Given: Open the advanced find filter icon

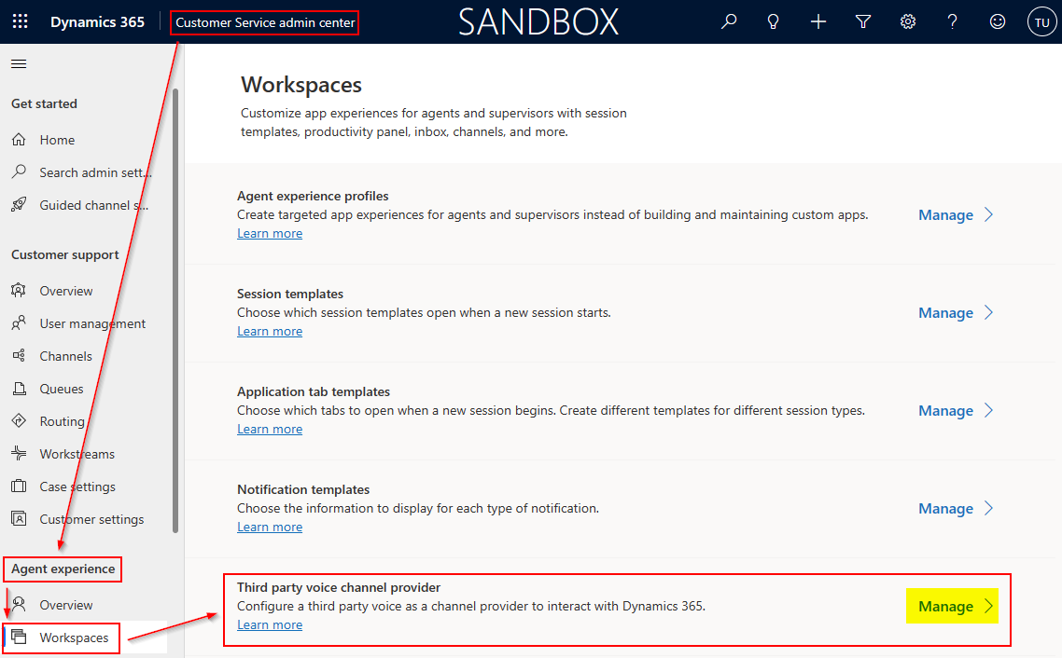Looking at the screenshot, I should [x=863, y=21].
